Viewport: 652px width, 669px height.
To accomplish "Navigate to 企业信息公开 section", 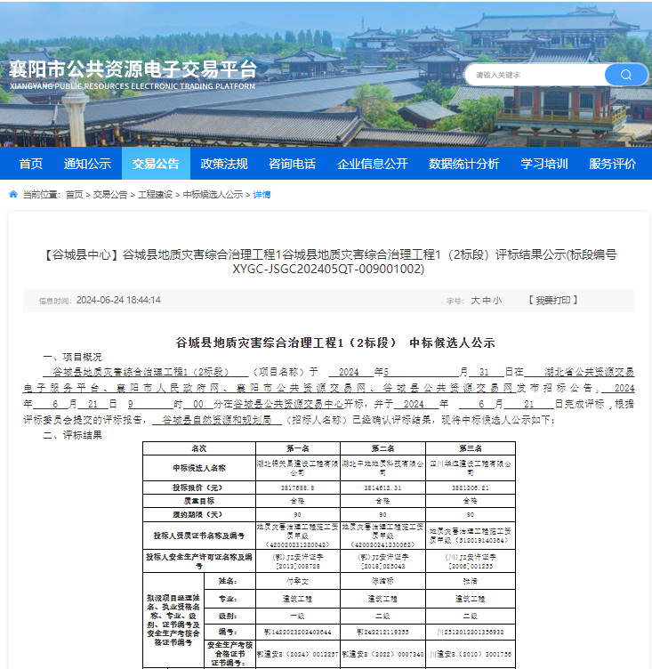I will pyautogui.click(x=372, y=164).
